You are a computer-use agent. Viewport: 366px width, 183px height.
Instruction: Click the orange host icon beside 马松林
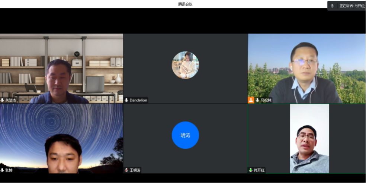click(251, 100)
